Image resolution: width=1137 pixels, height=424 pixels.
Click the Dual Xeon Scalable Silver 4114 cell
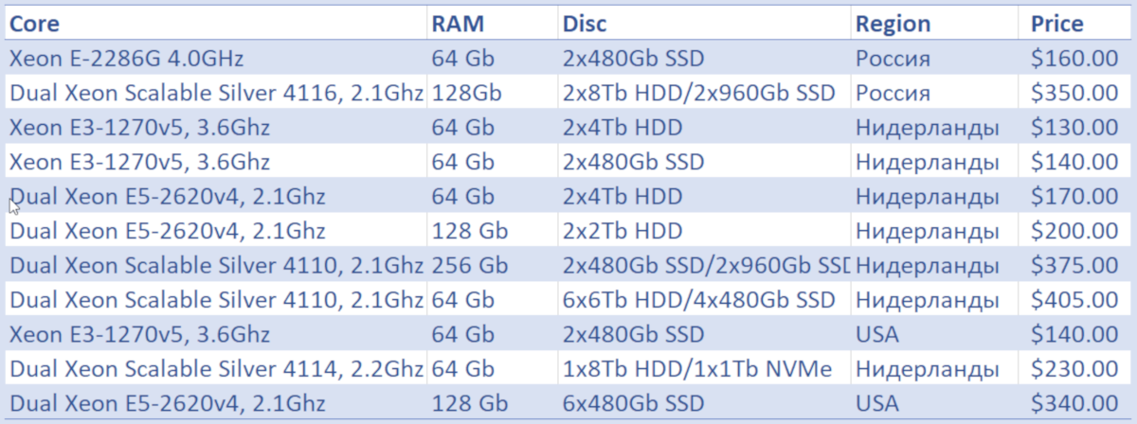pyautogui.click(x=215, y=368)
